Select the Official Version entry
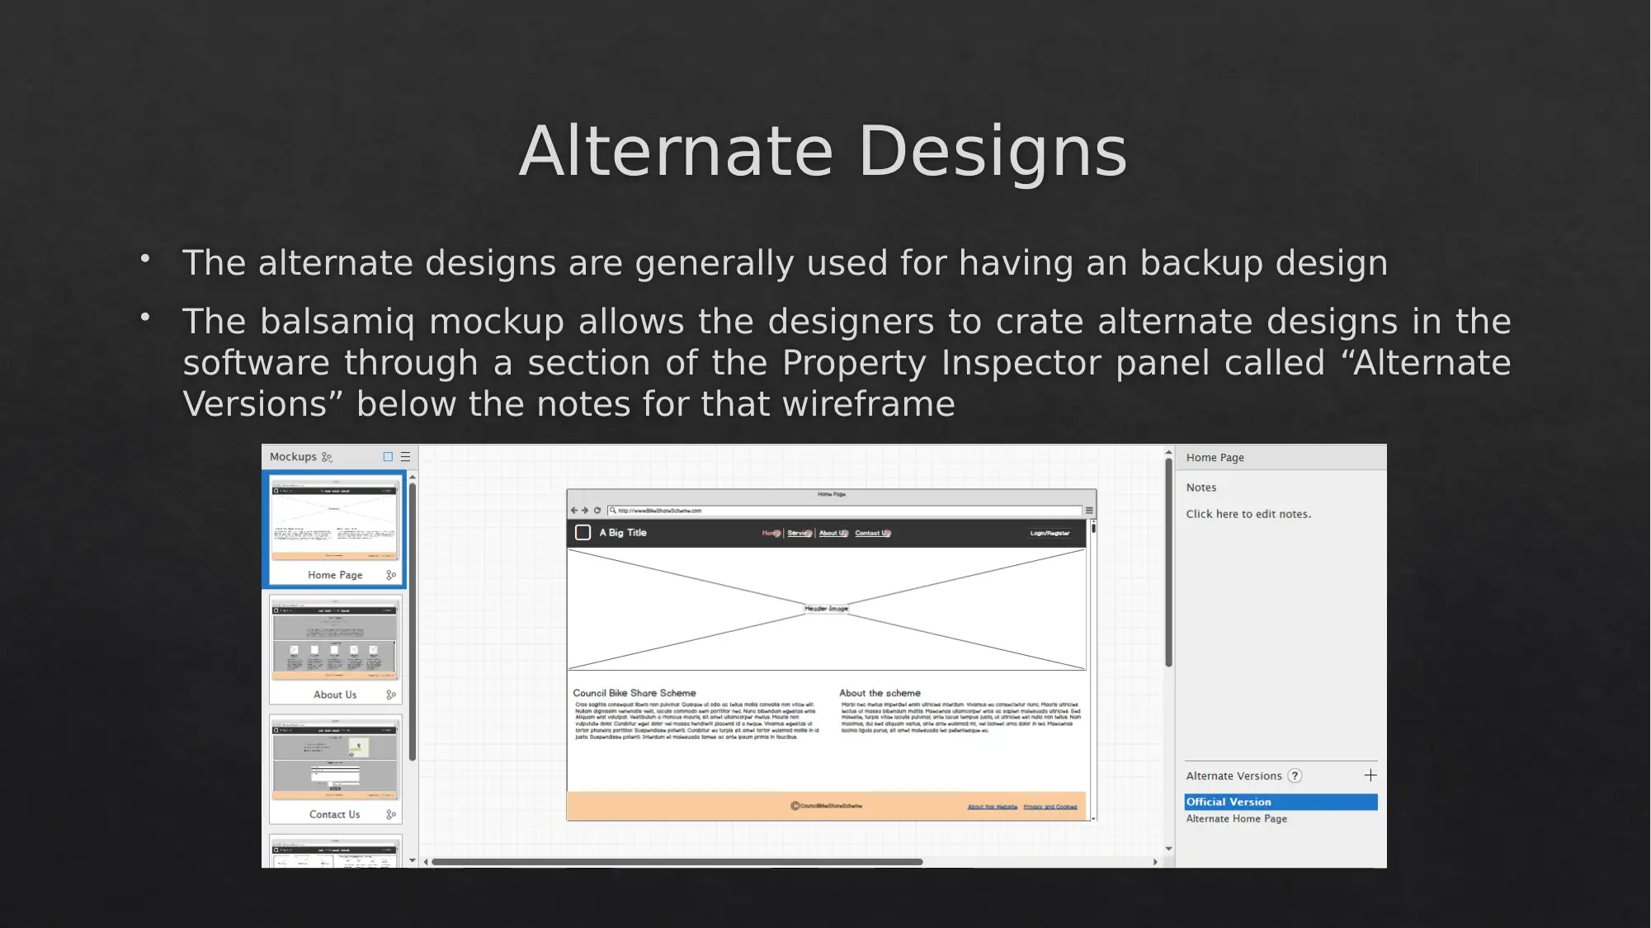This screenshot has height=928, width=1651. point(1281,802)
